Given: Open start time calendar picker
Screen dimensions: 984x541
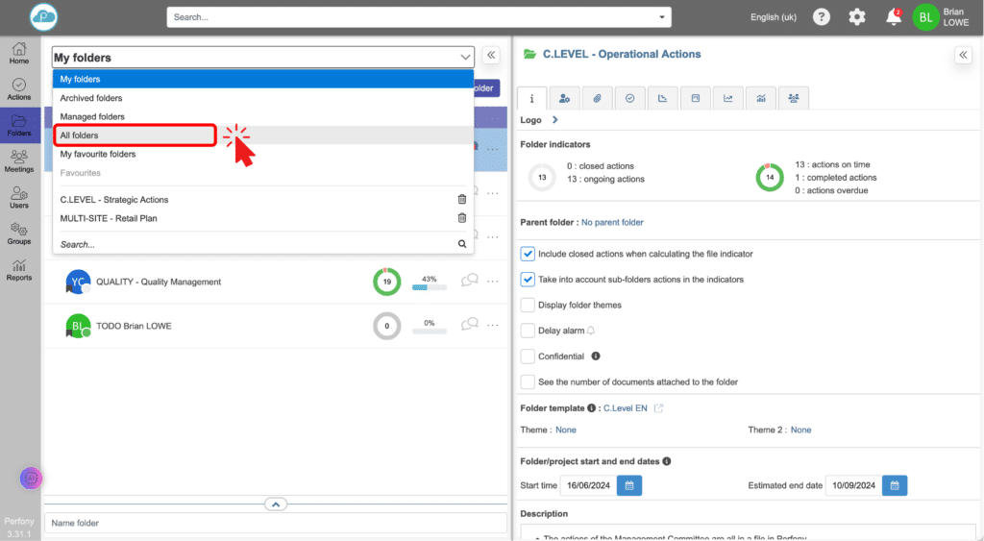Looking at the screenshot, I should click(629, 485).
